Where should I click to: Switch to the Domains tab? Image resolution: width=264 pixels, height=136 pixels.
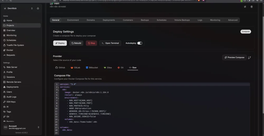(x=91, y=20)
